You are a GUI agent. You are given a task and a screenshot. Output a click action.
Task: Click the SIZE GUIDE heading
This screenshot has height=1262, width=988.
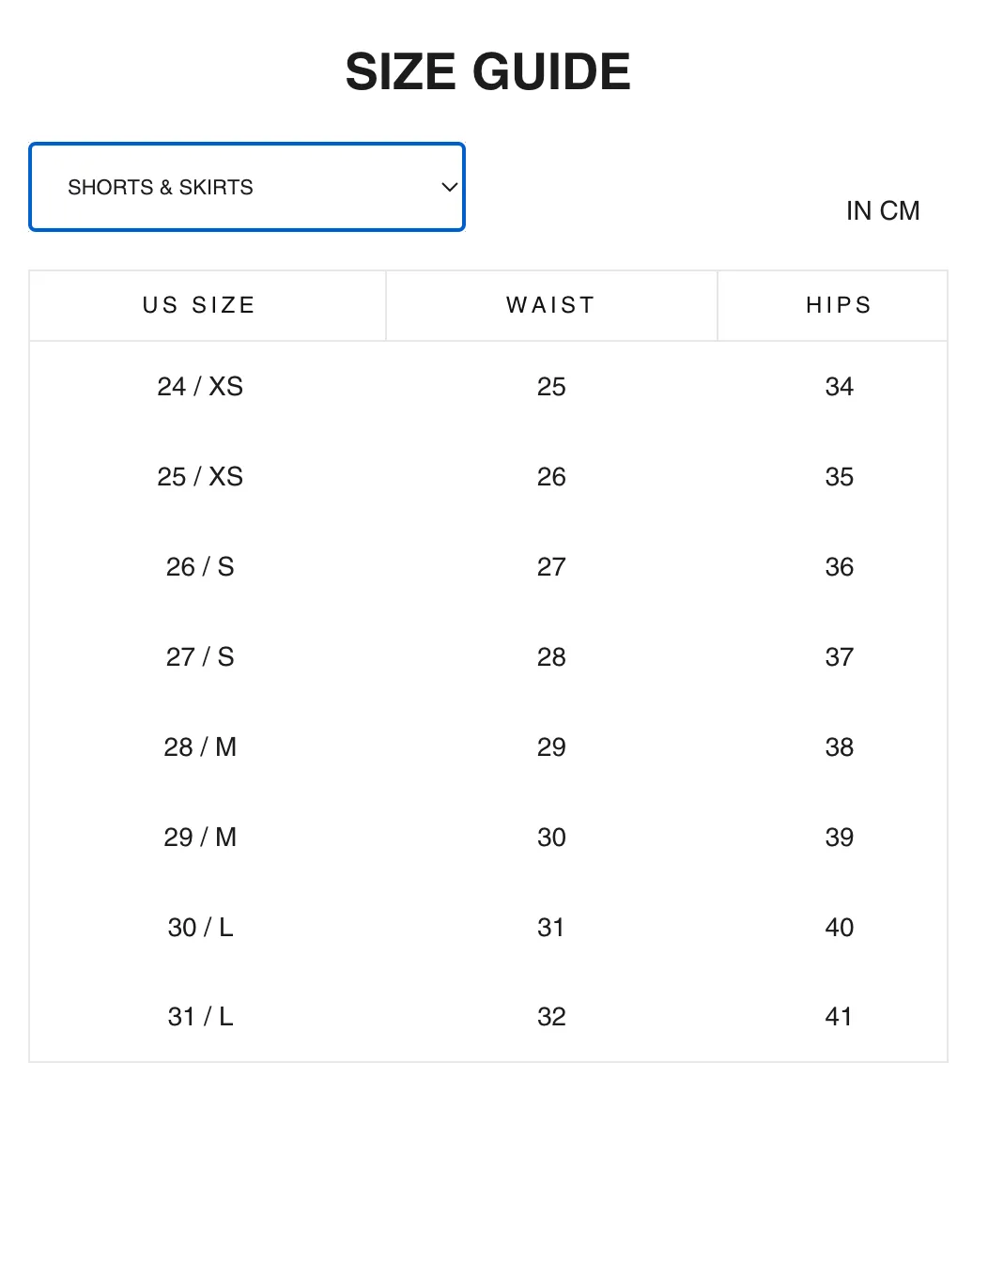coord(488,71)
